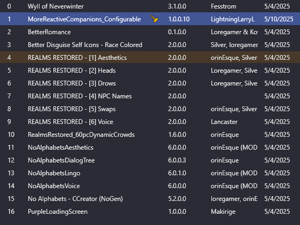300x225 pixels.
Task: Select the NoAlphabetsDialogTree mod
Action: click(61, 160)
